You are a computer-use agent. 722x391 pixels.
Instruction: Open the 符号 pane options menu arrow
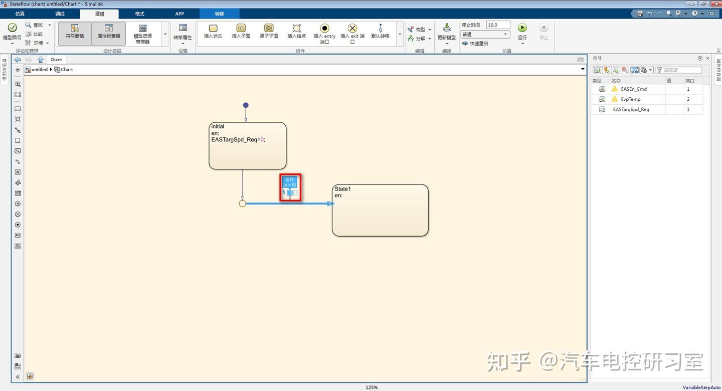[700, 58]
